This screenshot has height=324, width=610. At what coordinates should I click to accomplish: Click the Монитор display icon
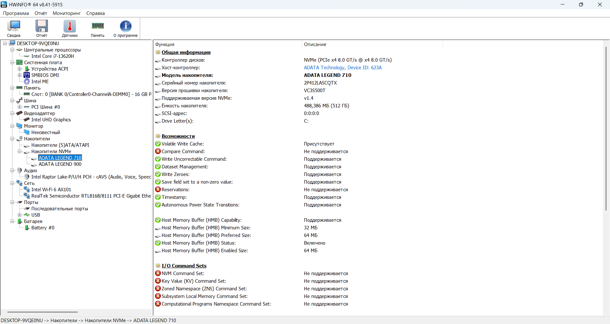coord(19,126)
